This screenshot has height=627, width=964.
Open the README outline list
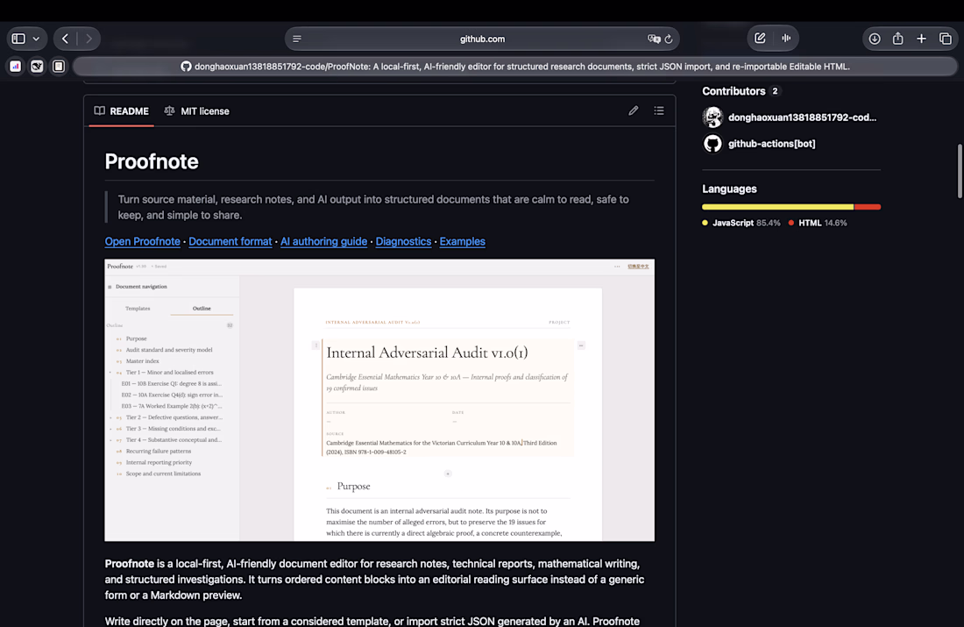pyautogui.click(x=659, y=110)
